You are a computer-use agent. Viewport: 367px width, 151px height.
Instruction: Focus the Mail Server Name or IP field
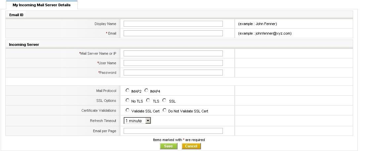click(173, 53)
